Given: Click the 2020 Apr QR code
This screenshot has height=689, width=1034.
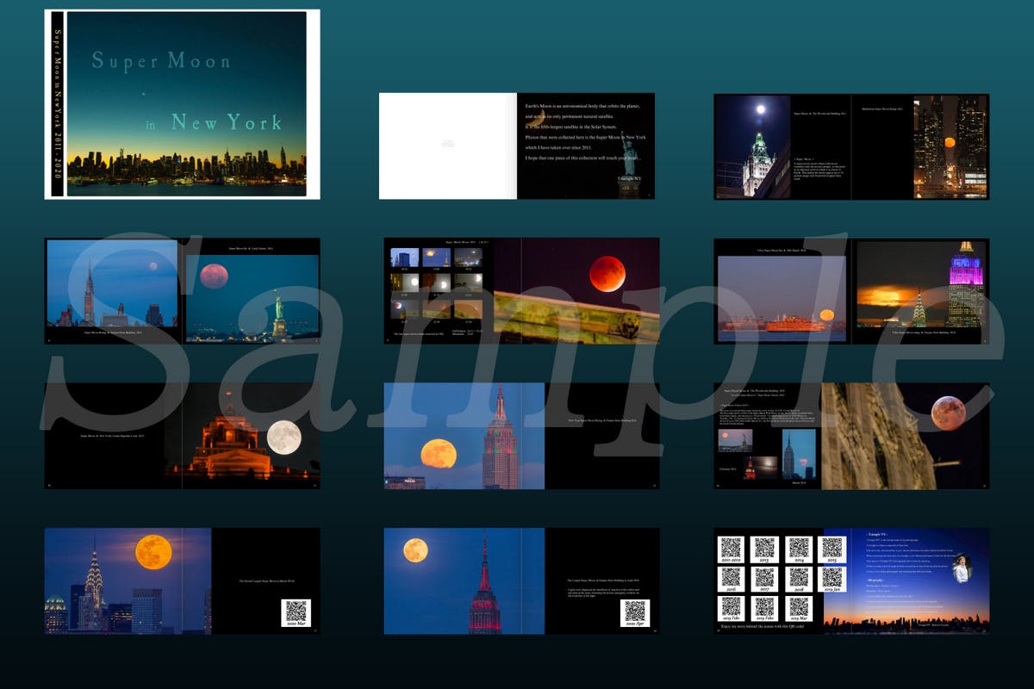Looking at the screenshot, I should point(635,611).
